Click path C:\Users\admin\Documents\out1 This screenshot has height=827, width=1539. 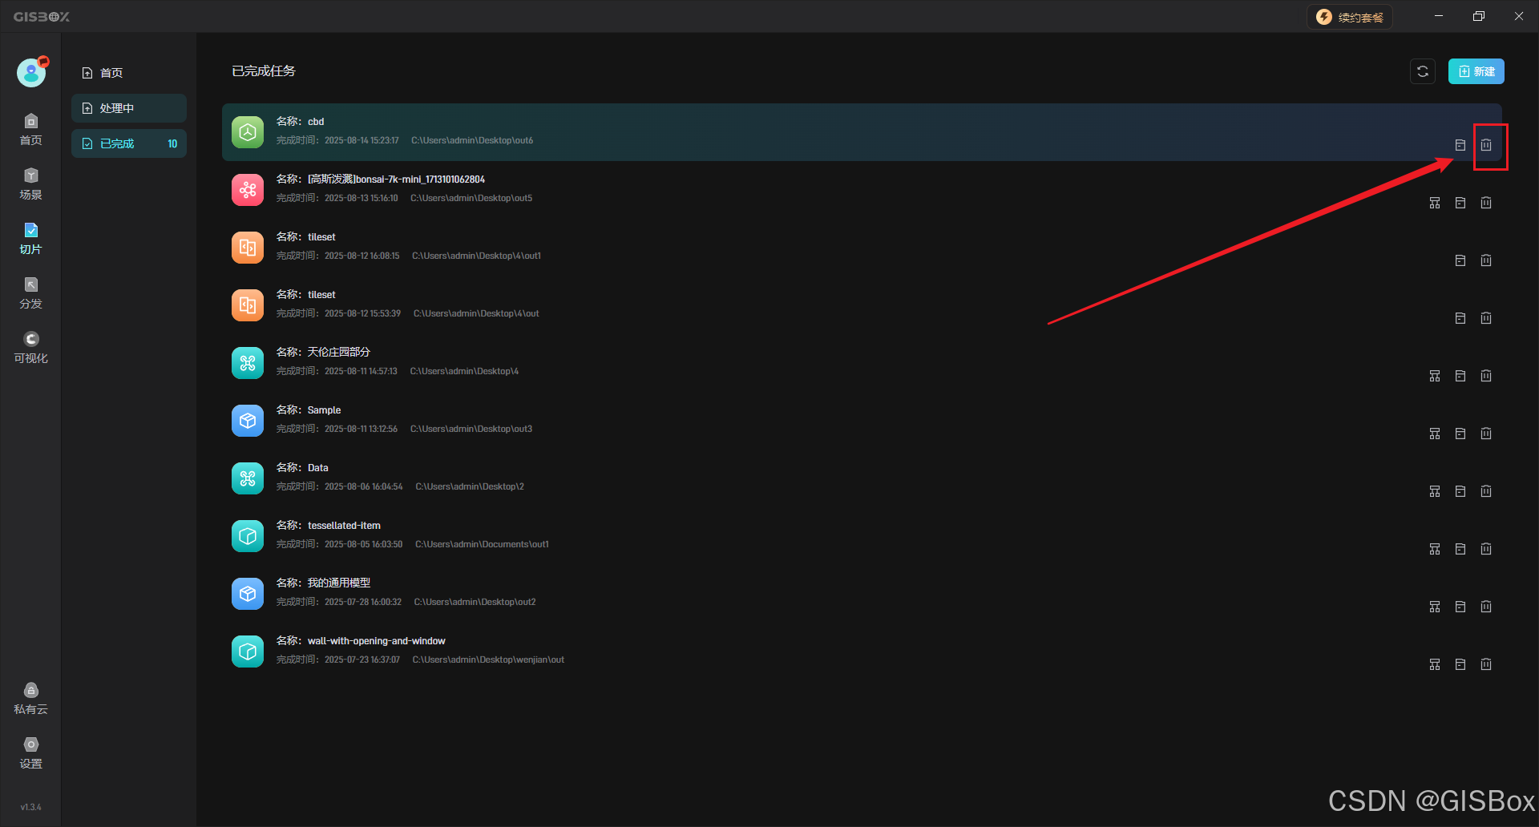pyautogui.click(x=482, y=544)
